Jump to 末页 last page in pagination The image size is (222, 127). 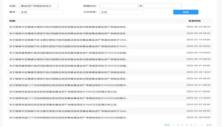(209, 125)
